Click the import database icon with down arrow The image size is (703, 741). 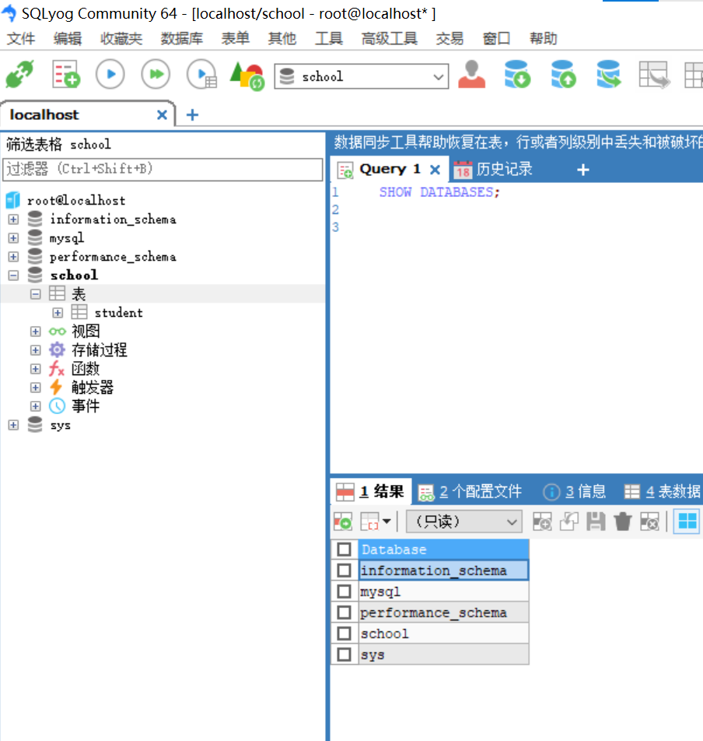[517, 74]
